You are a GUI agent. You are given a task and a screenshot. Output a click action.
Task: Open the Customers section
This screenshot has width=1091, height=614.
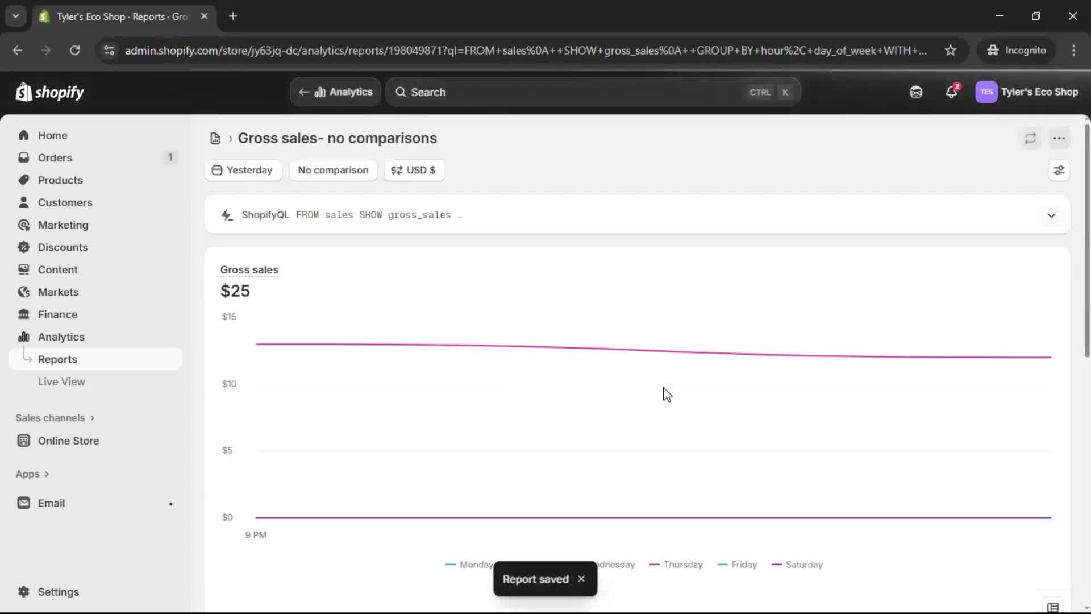pyautogui.click(x=65, y=202)
